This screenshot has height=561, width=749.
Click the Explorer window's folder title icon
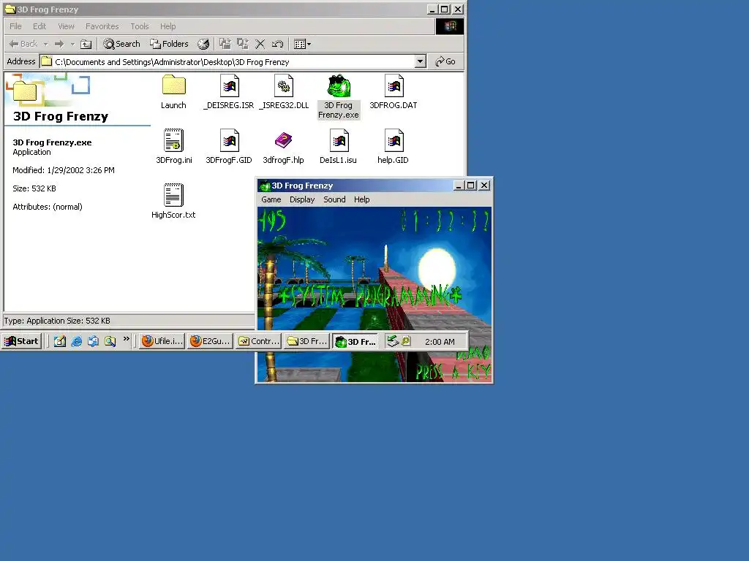coord(10,9)
